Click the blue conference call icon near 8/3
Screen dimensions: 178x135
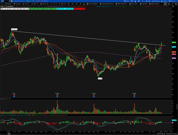point(134,96)
